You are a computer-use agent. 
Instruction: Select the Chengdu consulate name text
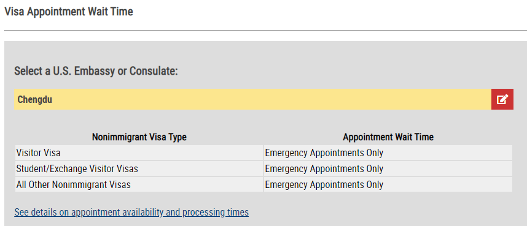click(x=34, y=100)
